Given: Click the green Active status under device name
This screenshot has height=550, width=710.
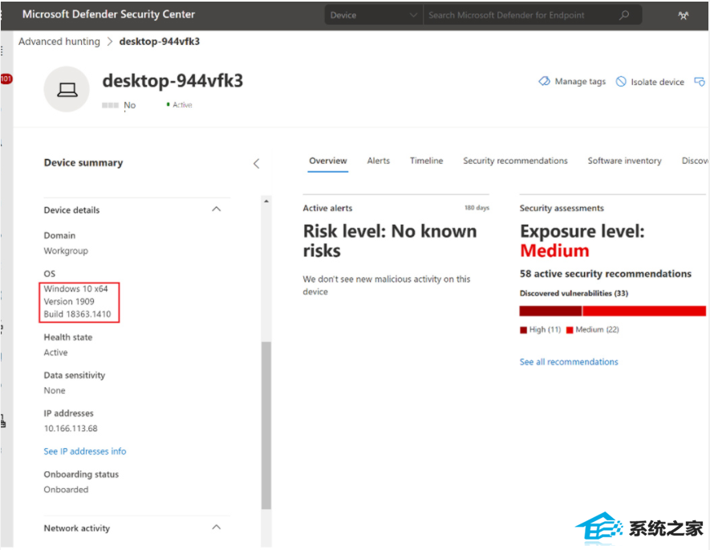Looking at the screenshot, I should click(x=180, y=105).
